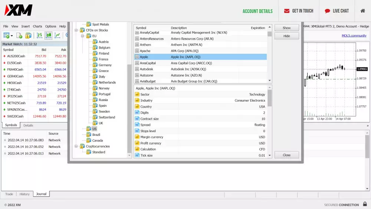Open the symbols dollar icon in toolbar

[x=28, y=36]
